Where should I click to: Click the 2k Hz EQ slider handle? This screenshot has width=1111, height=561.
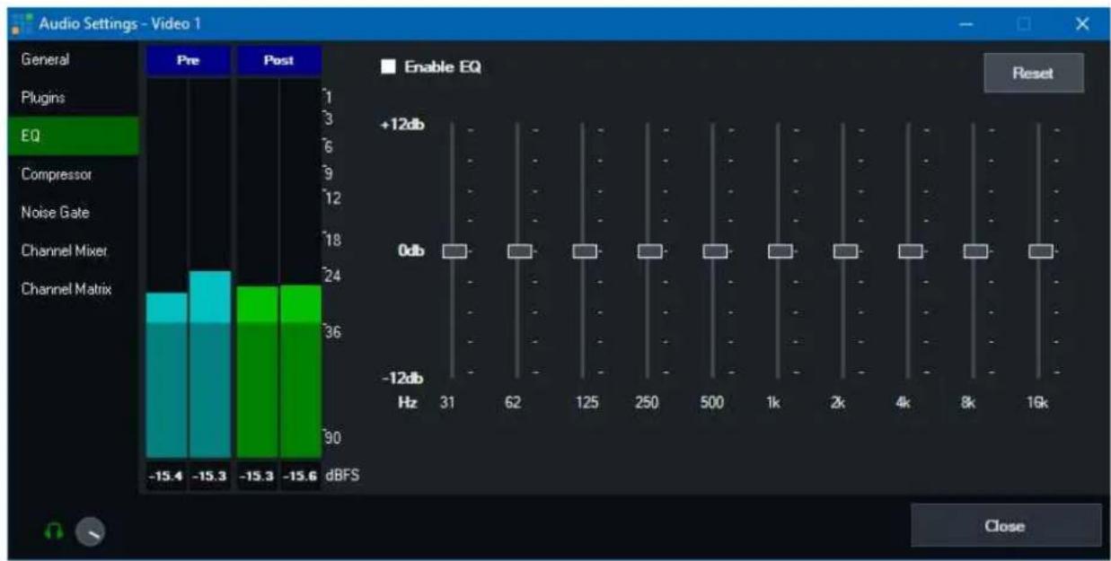pyautogui.click(x=844, y=251)
